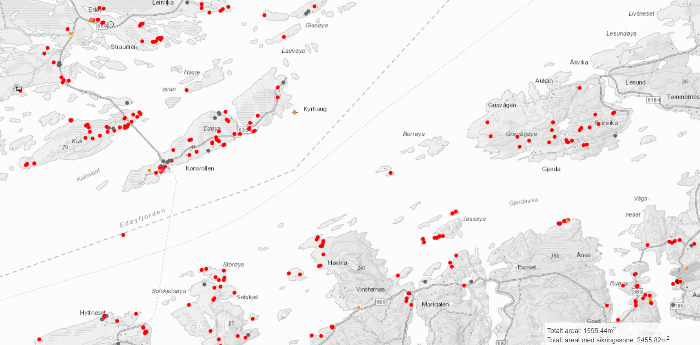Select the red dot on the islet below Berrøya
Viewport: 700px width, 345px height.
coord(390,173)
